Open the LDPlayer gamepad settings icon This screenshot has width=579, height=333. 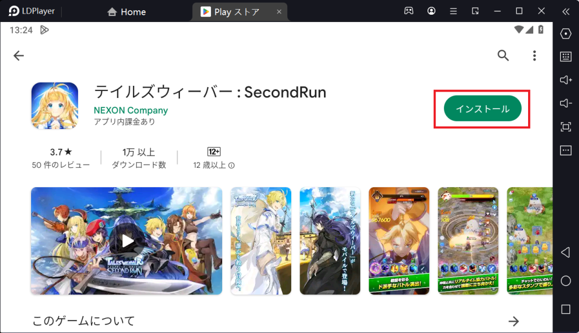[409, 11]
